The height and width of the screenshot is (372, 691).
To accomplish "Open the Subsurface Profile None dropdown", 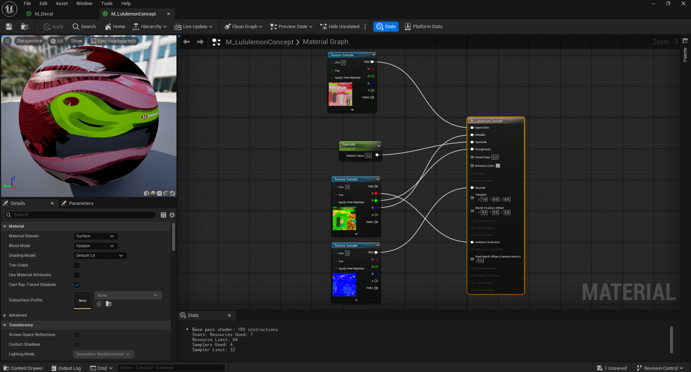I will pyautogui.click(x=128, y=296).
